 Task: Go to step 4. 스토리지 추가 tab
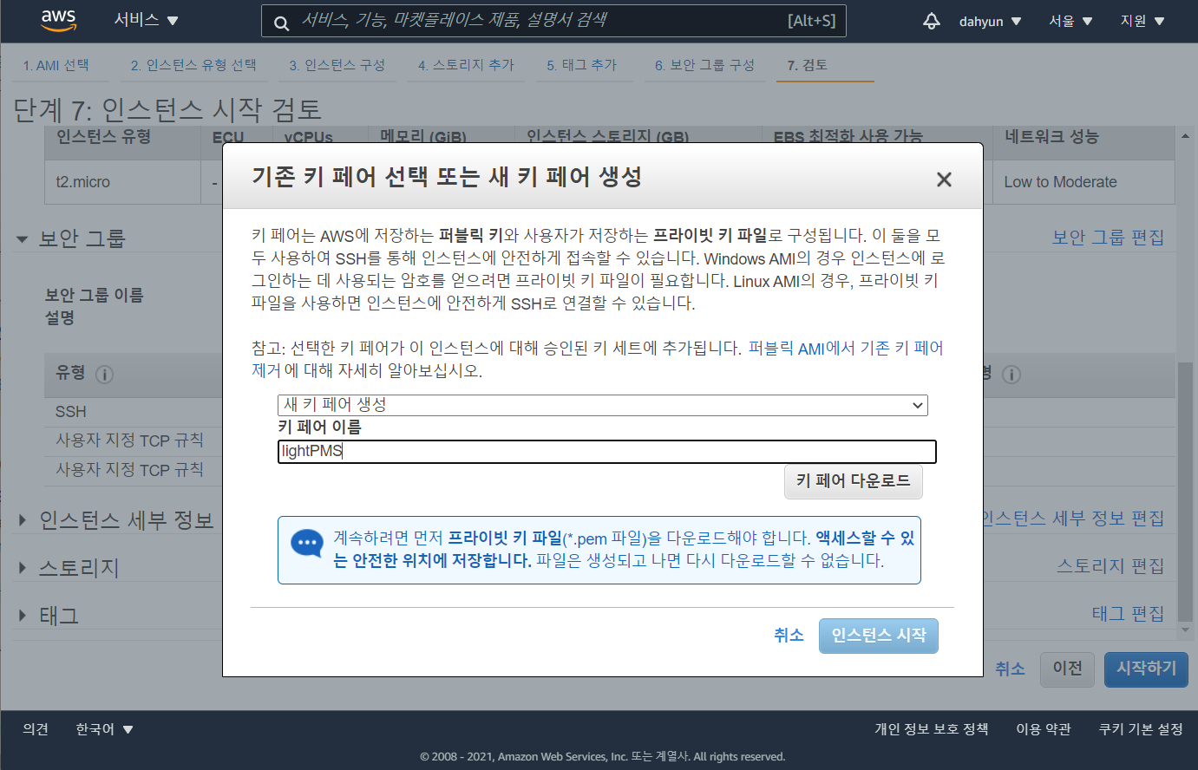click(x=466, y=65)
